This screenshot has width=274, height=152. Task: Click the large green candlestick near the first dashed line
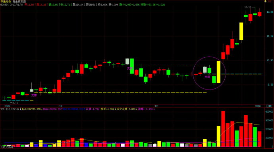coord(132,66)
